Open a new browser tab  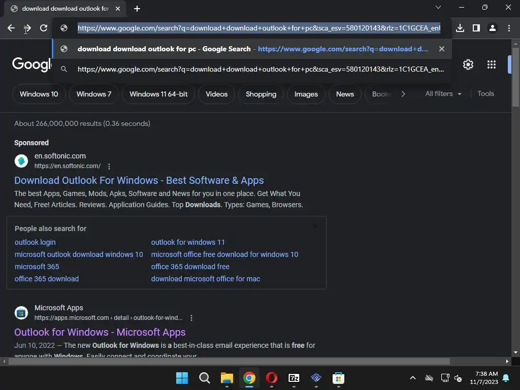(x=137, y=9)
